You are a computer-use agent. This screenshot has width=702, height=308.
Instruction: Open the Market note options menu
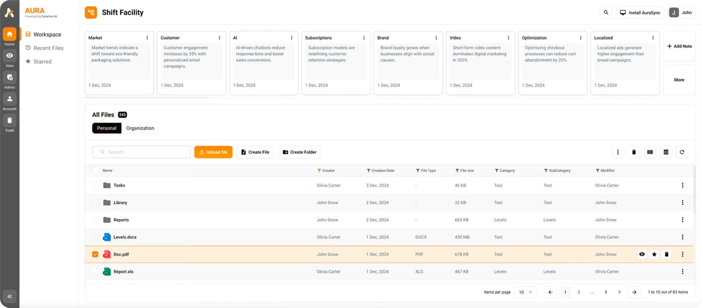tap(147, 38)
